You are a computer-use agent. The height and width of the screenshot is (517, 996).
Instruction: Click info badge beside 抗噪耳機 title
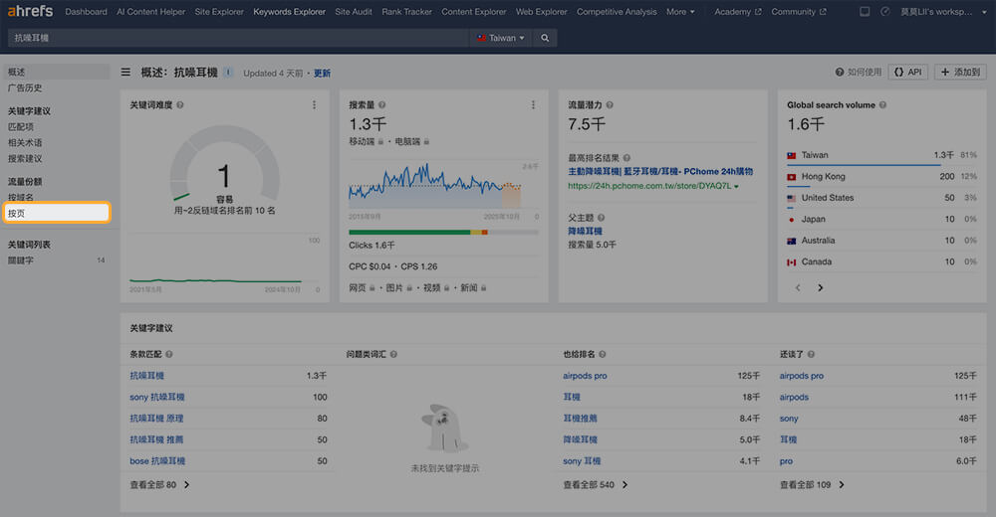(x=229, y=73)
